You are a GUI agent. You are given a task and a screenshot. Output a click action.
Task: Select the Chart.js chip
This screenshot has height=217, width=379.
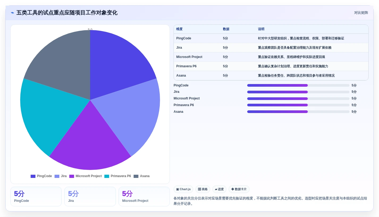pos(183,189)
